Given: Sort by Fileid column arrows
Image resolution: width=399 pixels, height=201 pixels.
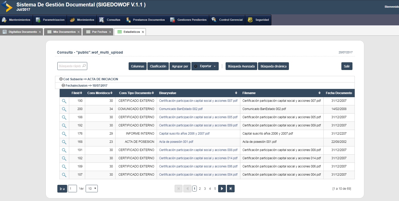Looking at the screenshot, I should [x=81, y=93].
